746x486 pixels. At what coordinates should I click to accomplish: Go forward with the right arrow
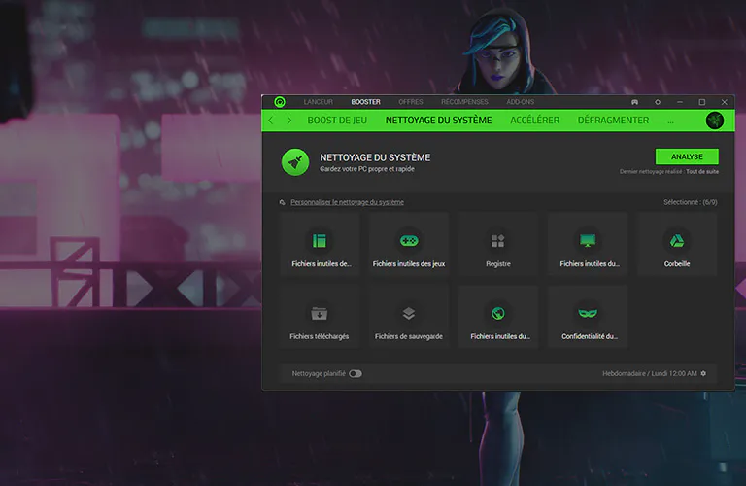pyautogui.click(x=288, y=121)
